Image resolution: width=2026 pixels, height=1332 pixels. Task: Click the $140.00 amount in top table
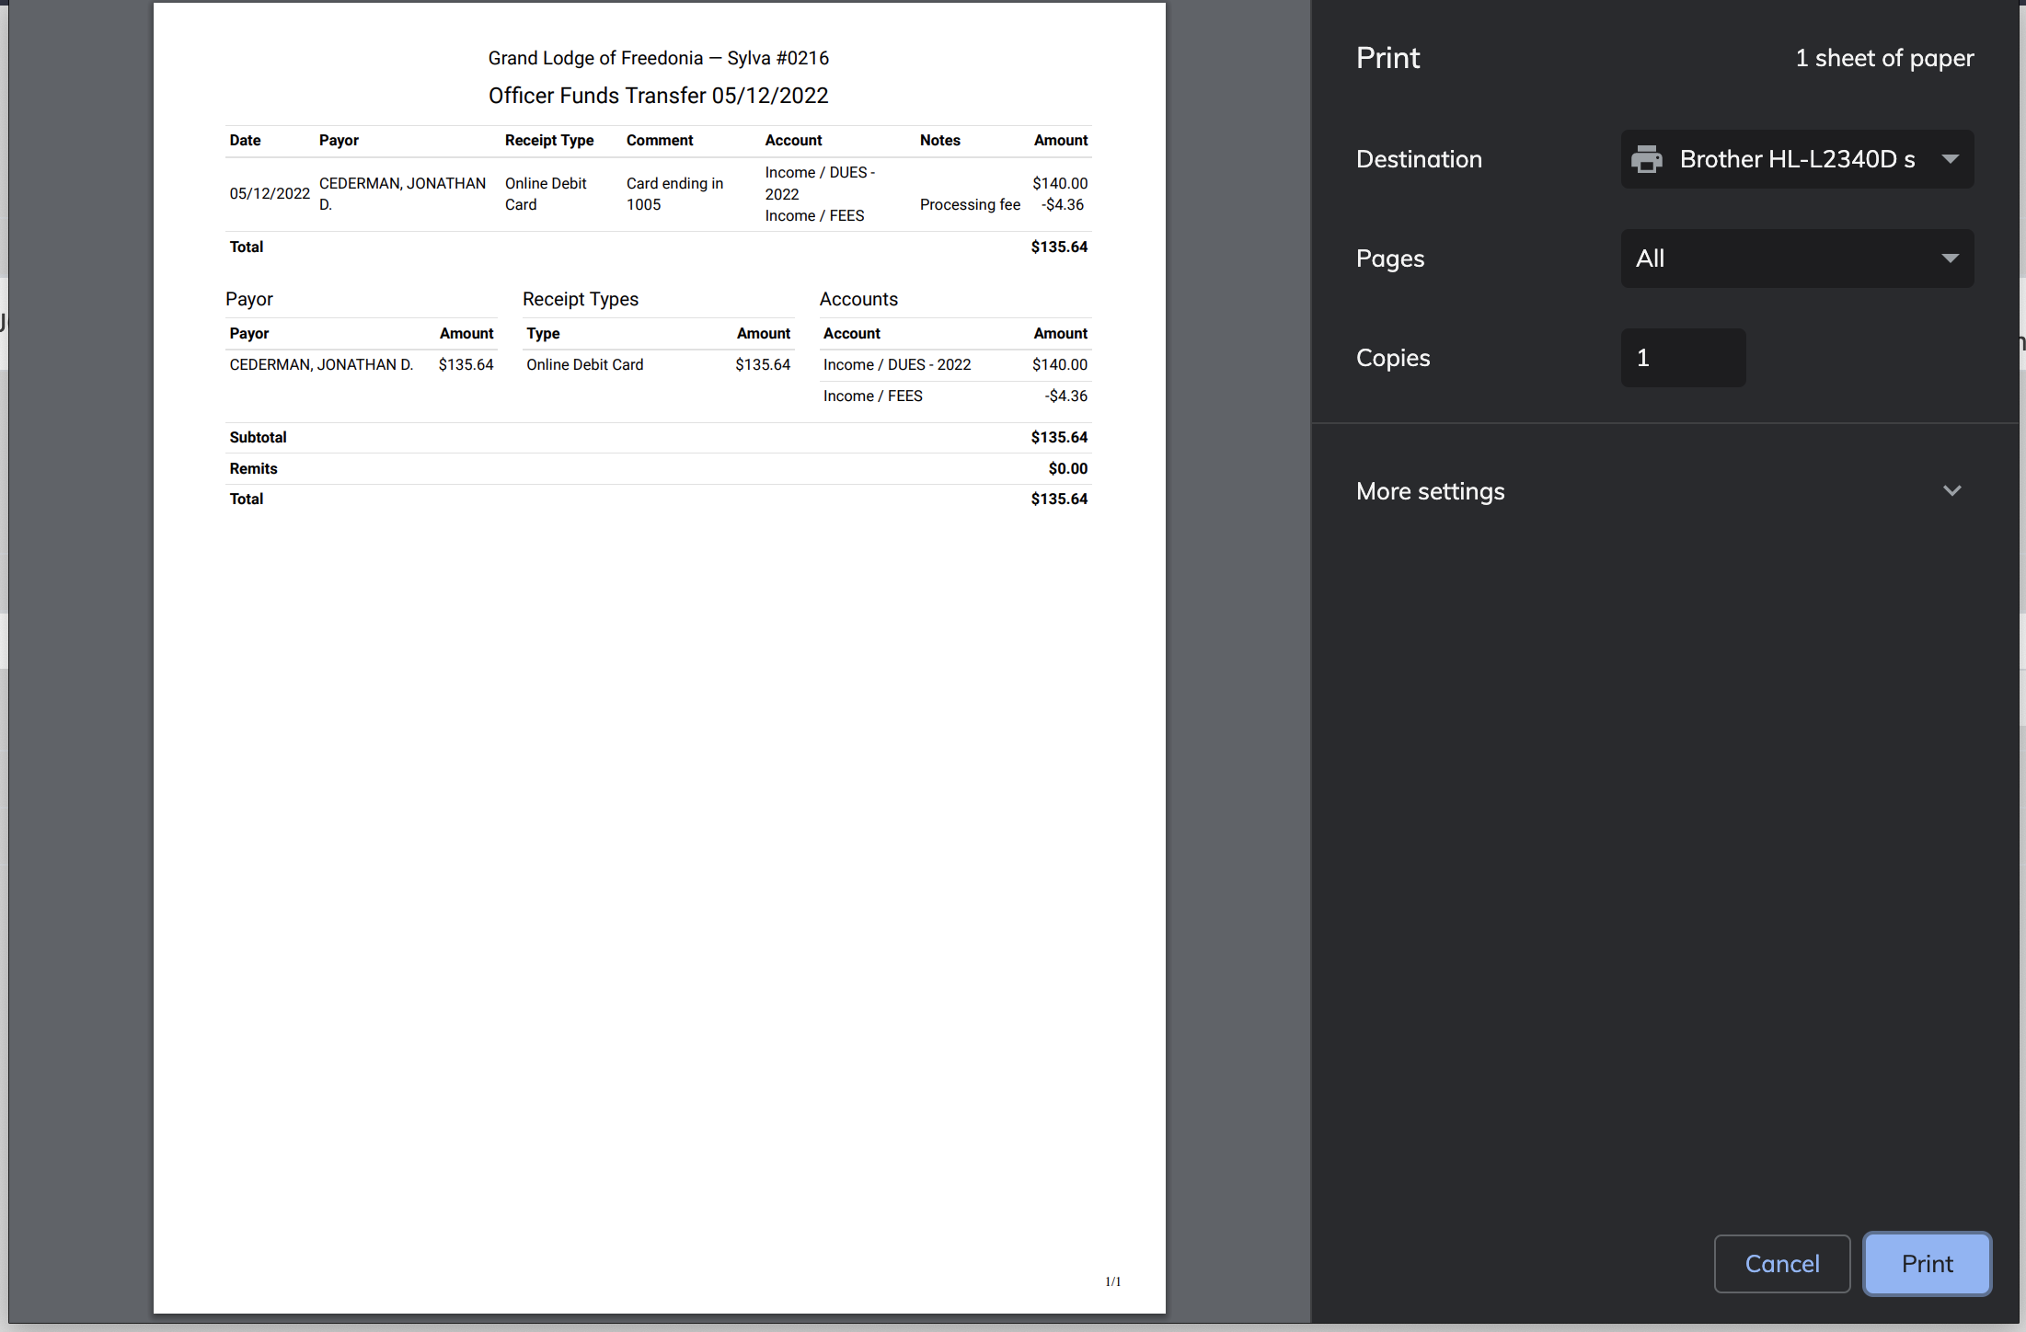pos(1060,183)
